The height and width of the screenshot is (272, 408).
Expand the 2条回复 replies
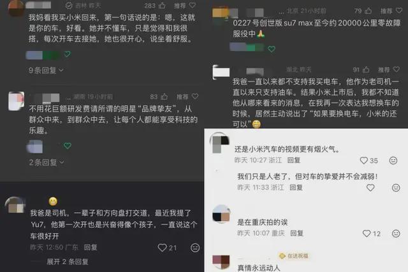[x=47, y=162]
